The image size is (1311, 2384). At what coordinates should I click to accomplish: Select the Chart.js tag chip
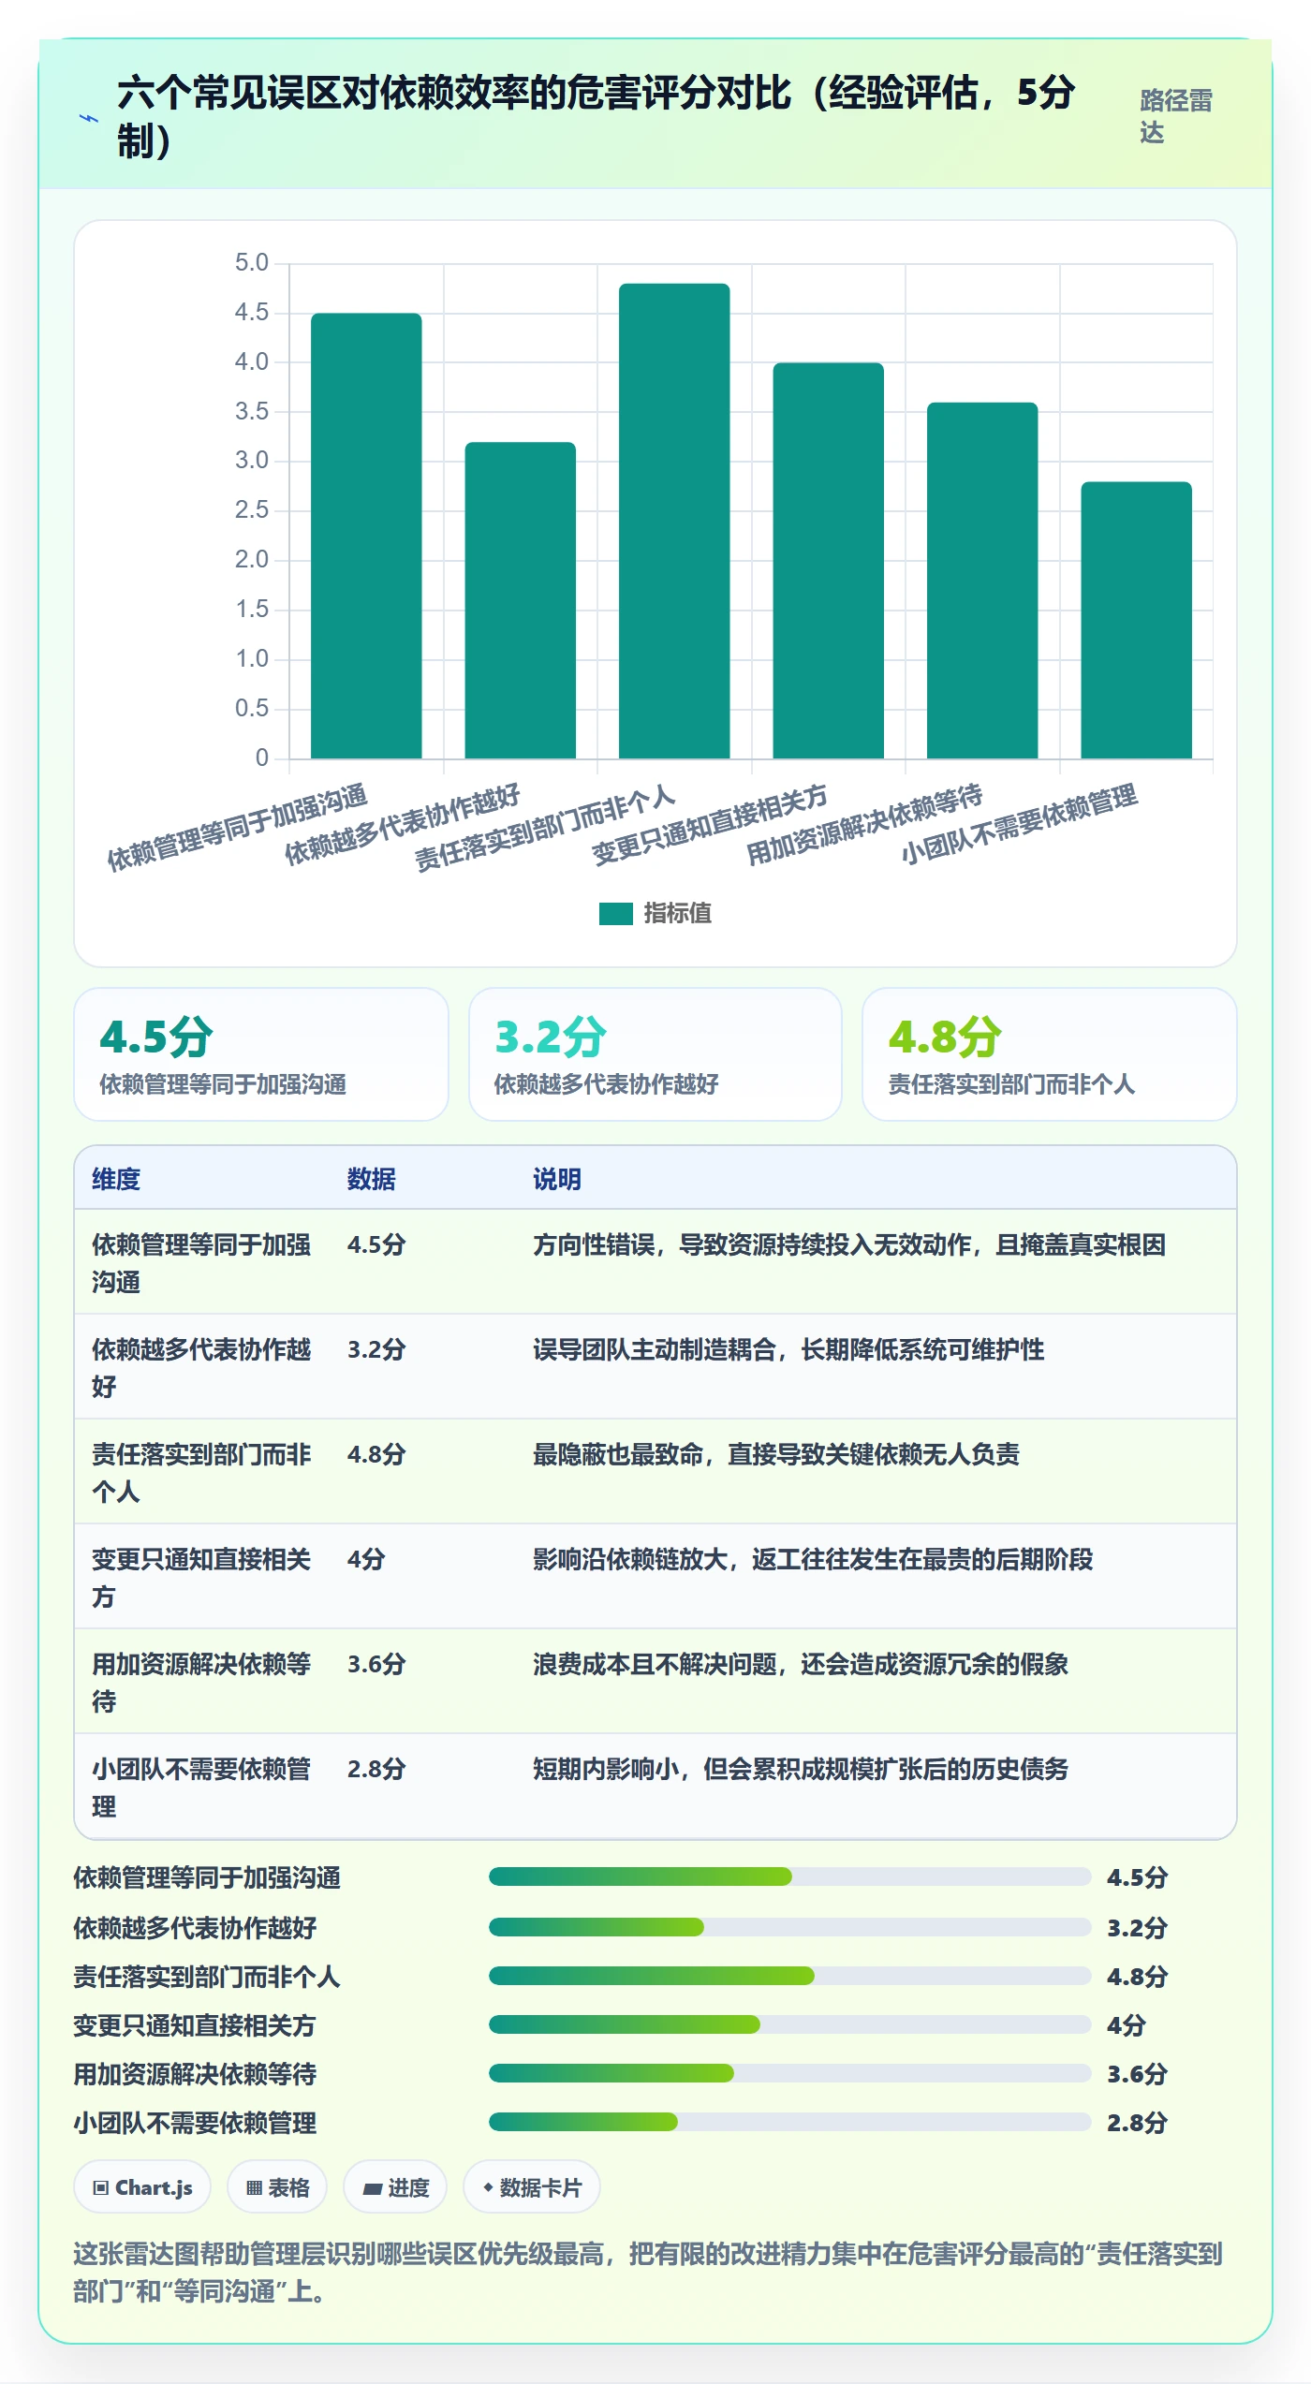point(142,2187)
